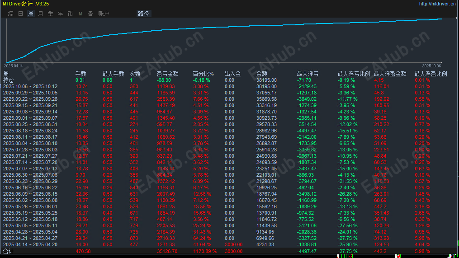The image size is (459, 258).
Task: Switch to the 综 summary tab
Action: point(10,14)
